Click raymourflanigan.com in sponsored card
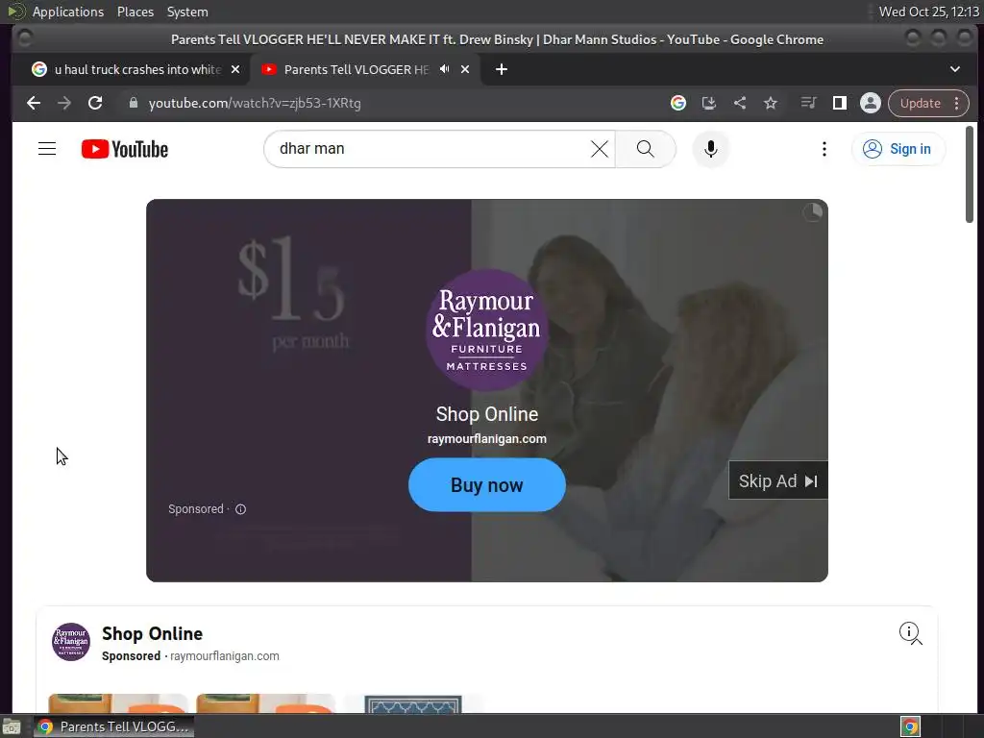The image size is (984, 738). 225,655
